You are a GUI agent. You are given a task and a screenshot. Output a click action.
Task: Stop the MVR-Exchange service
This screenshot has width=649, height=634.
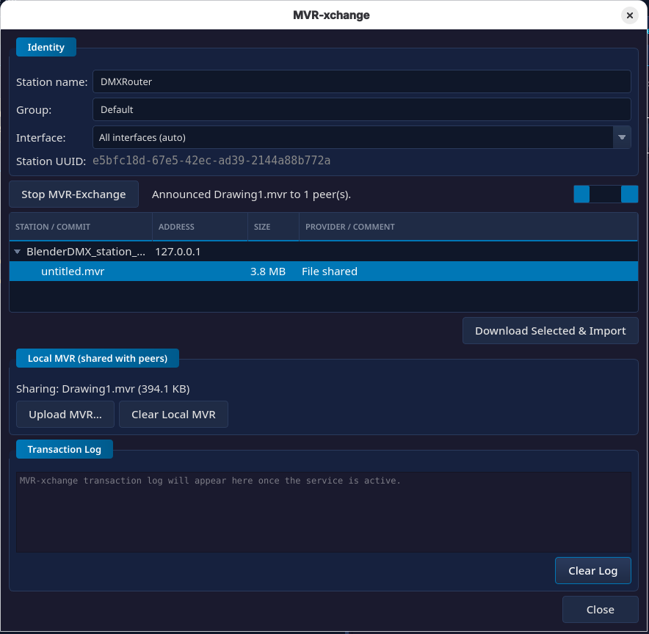point(73,194)
